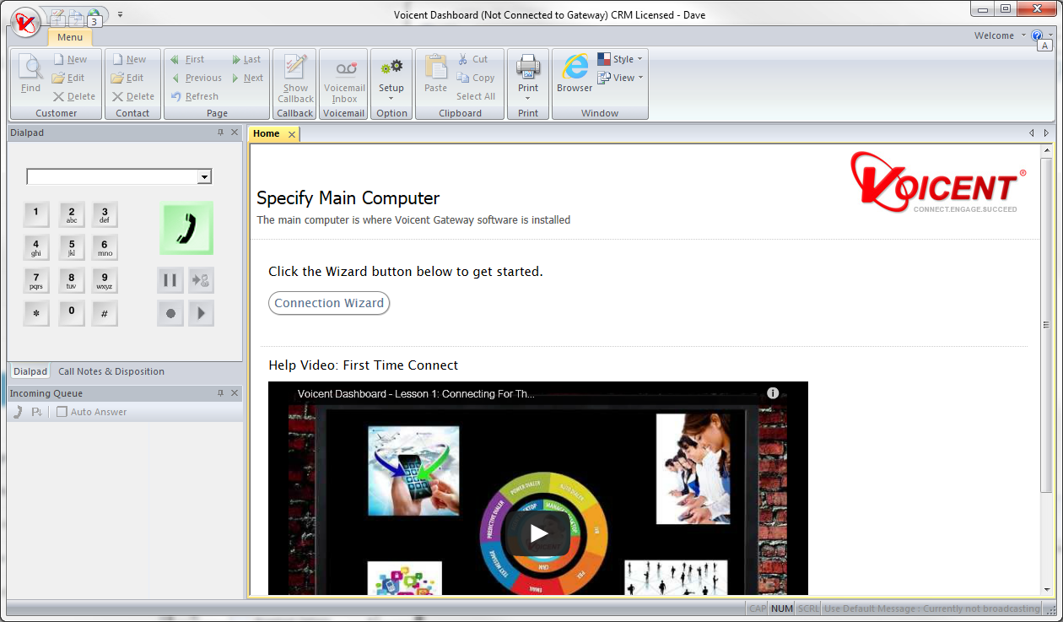Select the Menu ribbon tab
Screen dimensions: 1063x622
(x=70, y=38)
